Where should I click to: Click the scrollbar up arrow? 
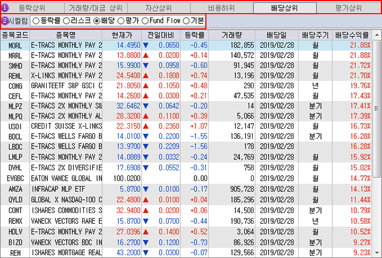377,35
